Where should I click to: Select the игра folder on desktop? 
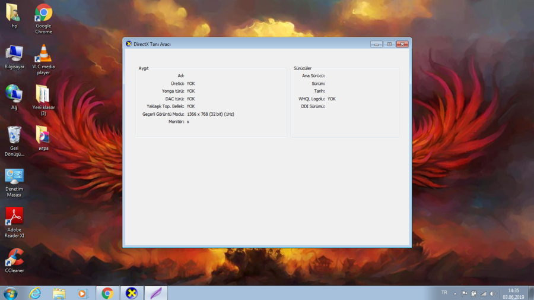43,138
